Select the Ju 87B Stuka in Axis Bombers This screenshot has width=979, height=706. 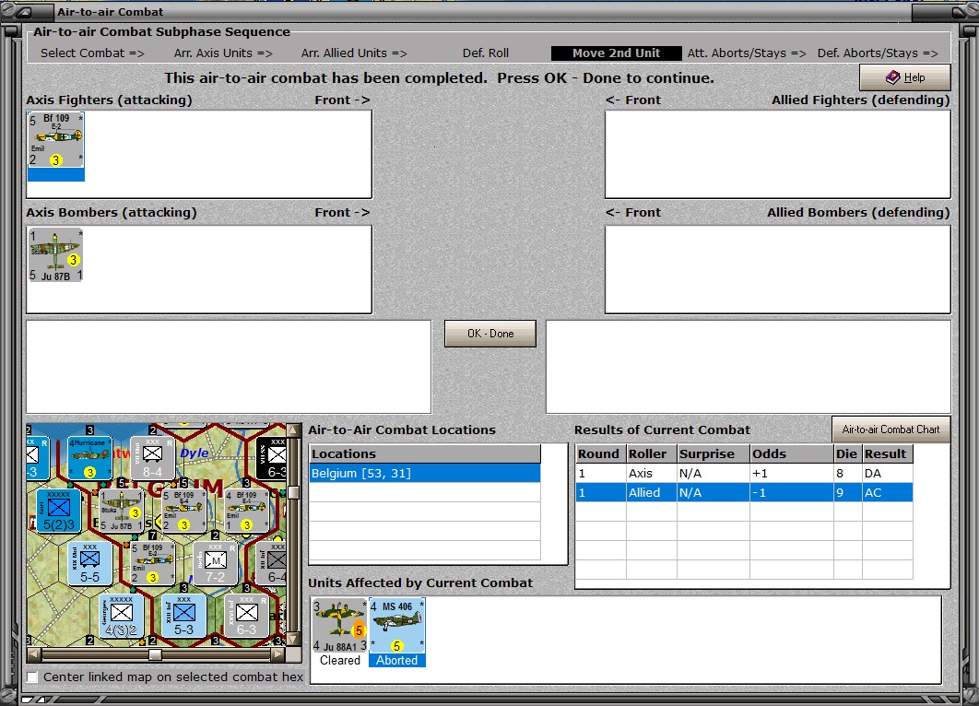55,254
